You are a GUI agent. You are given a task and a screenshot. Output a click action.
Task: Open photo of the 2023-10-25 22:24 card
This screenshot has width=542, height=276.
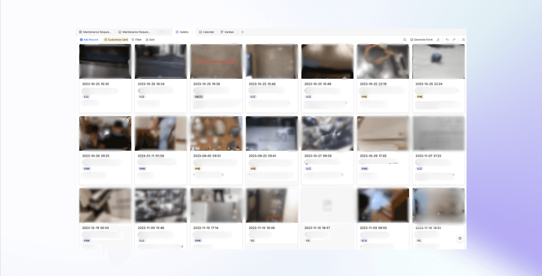(438, 62)
